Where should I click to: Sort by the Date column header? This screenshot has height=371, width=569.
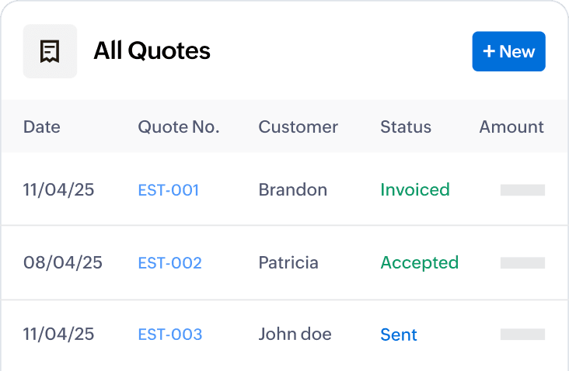point(42,127)
